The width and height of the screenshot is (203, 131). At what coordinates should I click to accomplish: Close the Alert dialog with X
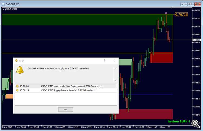(114, 60)
